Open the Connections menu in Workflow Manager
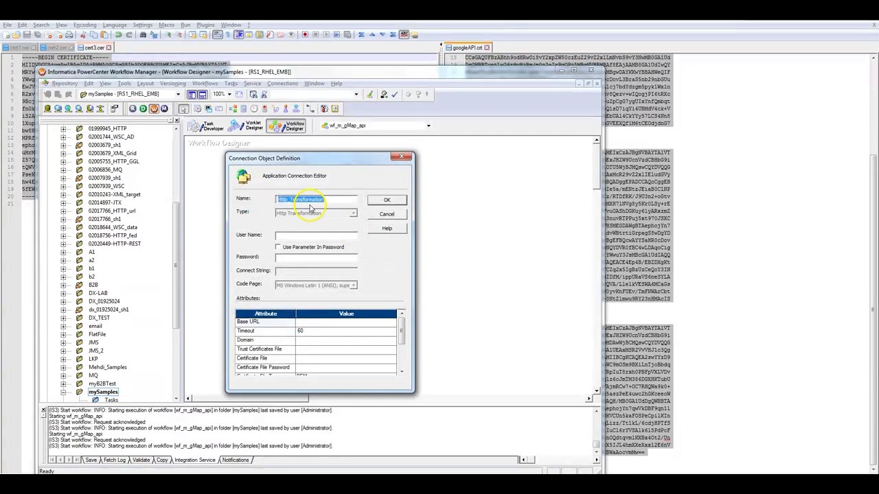The width and height of the screenshot is (879, 494). point(282,84)
